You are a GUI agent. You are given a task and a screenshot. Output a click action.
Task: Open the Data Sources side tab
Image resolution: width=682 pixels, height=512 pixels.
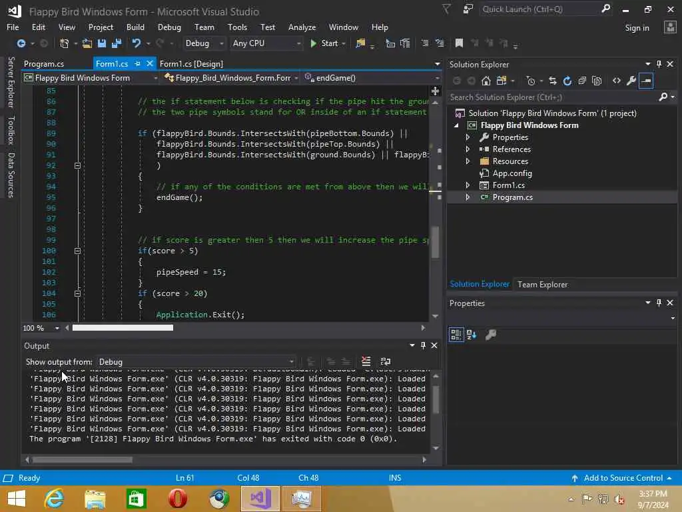11,175
